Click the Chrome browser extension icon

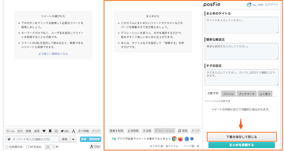pos(174,139)
